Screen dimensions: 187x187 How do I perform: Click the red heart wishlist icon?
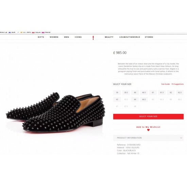(148, 130)
